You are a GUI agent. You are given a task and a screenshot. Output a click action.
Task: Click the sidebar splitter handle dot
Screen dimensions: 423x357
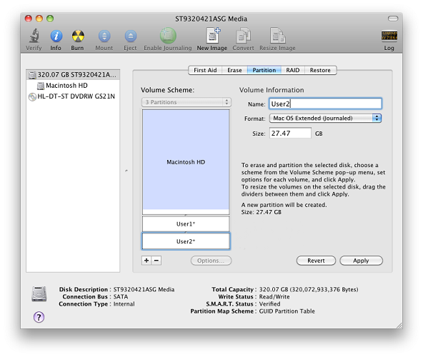[126, 171]
